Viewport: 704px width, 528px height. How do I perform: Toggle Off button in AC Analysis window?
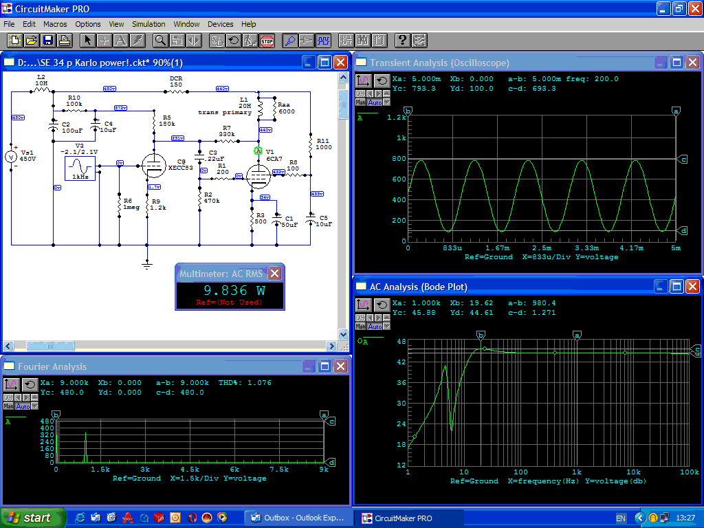click(x=360, y=318)
